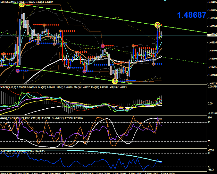
Task: Select the 1.48180 price axis label
Action: pos(212,75)
